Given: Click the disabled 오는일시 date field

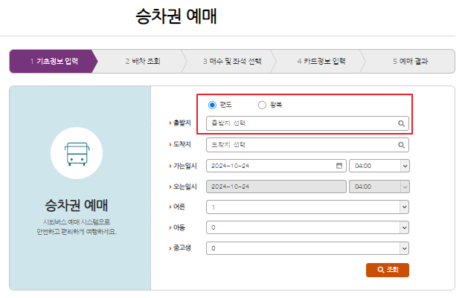Looking at the screenshot, I should pos(276,187).
